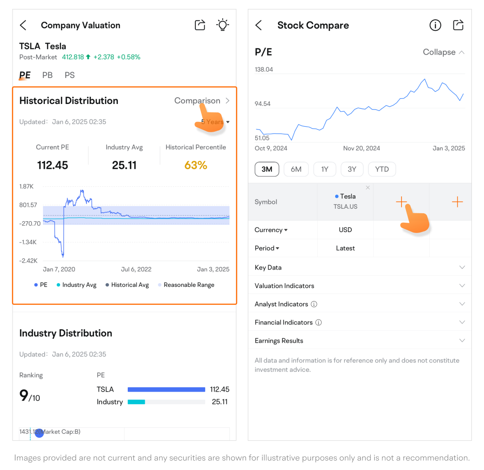Open the Comparison link
484x470 pixels.
click(202, 101)
